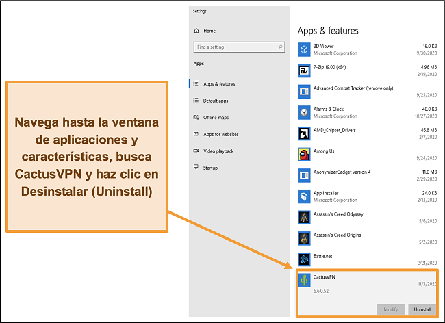Click the App Installer icon
The height and width of the screenshot is (323, 445).
pos(304,196)
